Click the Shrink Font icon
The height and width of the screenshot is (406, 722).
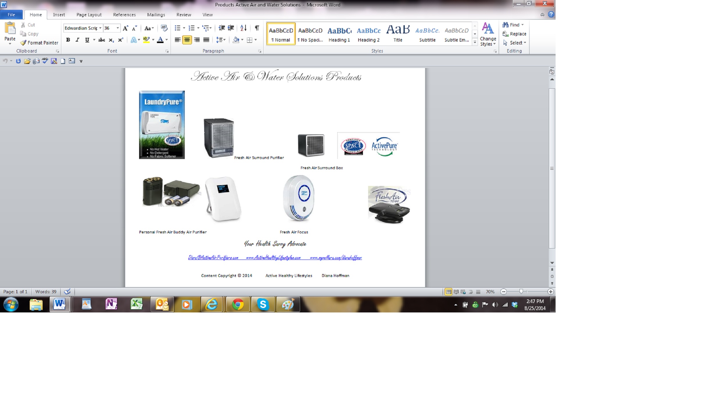point(134,28)
